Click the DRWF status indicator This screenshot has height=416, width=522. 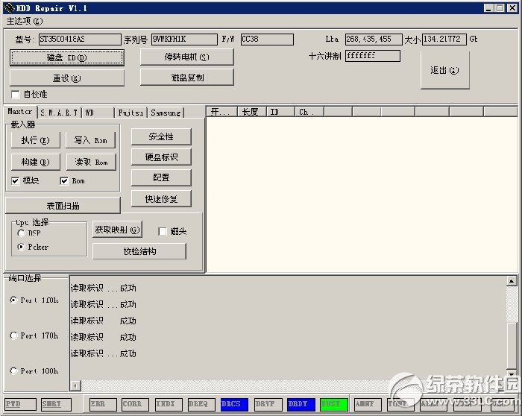268,404
